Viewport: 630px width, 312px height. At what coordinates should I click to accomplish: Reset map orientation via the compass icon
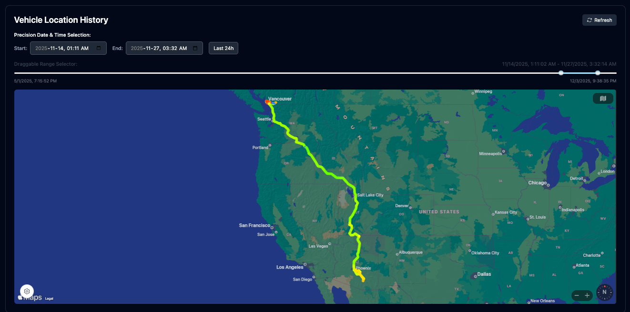click(604, 292)
